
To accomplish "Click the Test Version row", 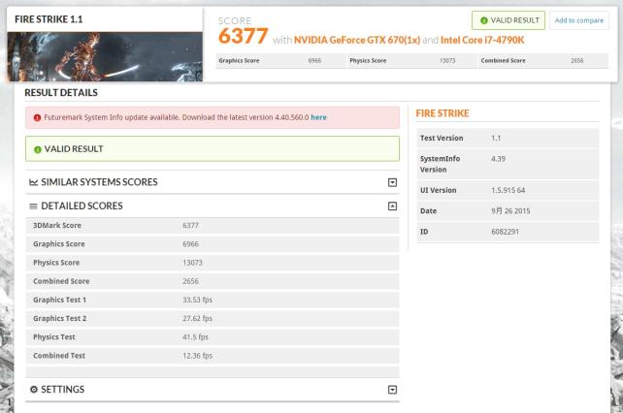I will 508,139.
